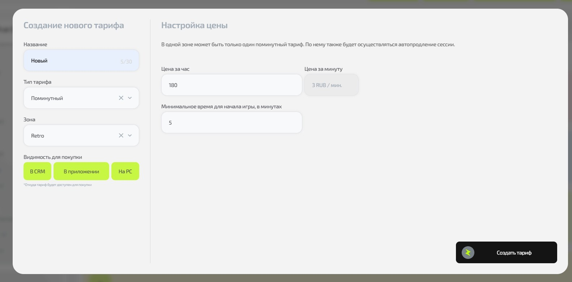
Task: Click the 5/30 character counter
Action: (126, 62)
